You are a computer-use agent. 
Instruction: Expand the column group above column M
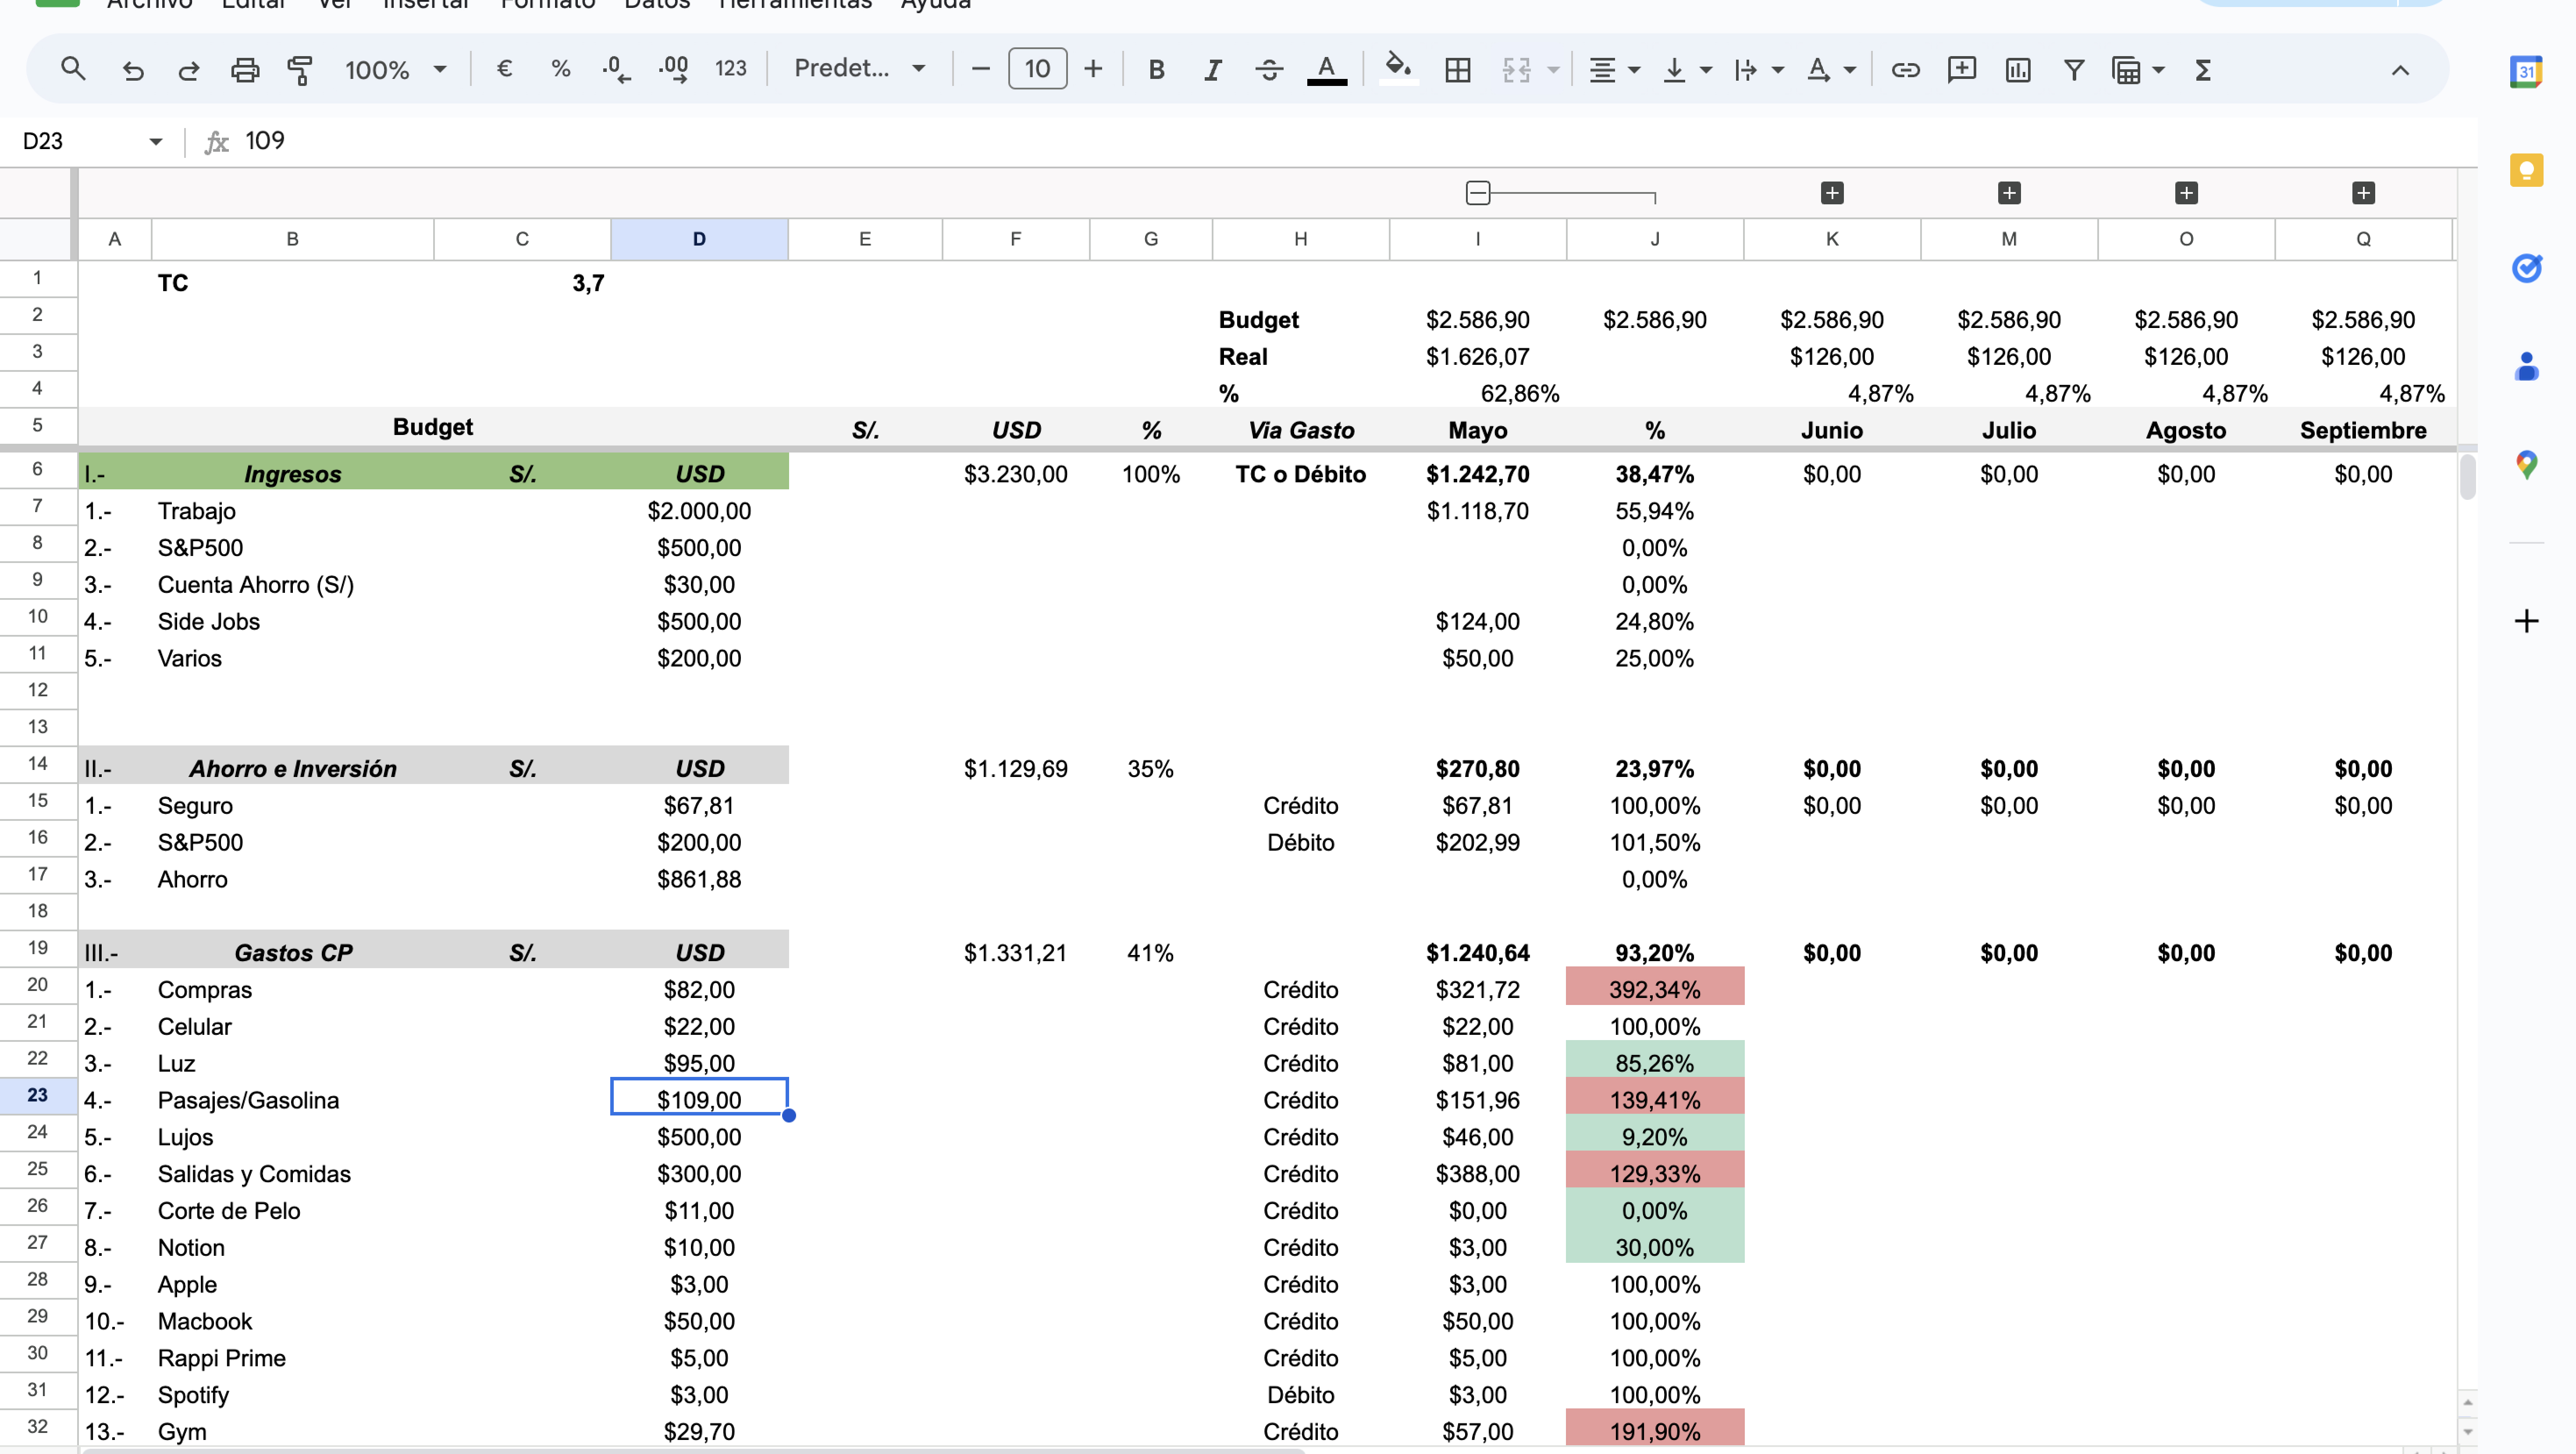[2009, 192]
